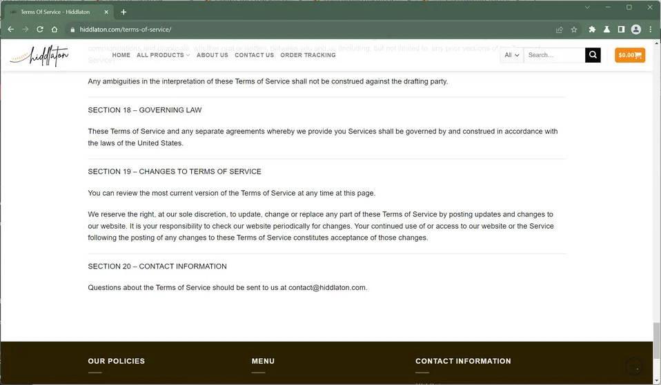Open the HOME menu item
Image resolution: width=661 pixels, height=385 pixels.
[121, 55]
